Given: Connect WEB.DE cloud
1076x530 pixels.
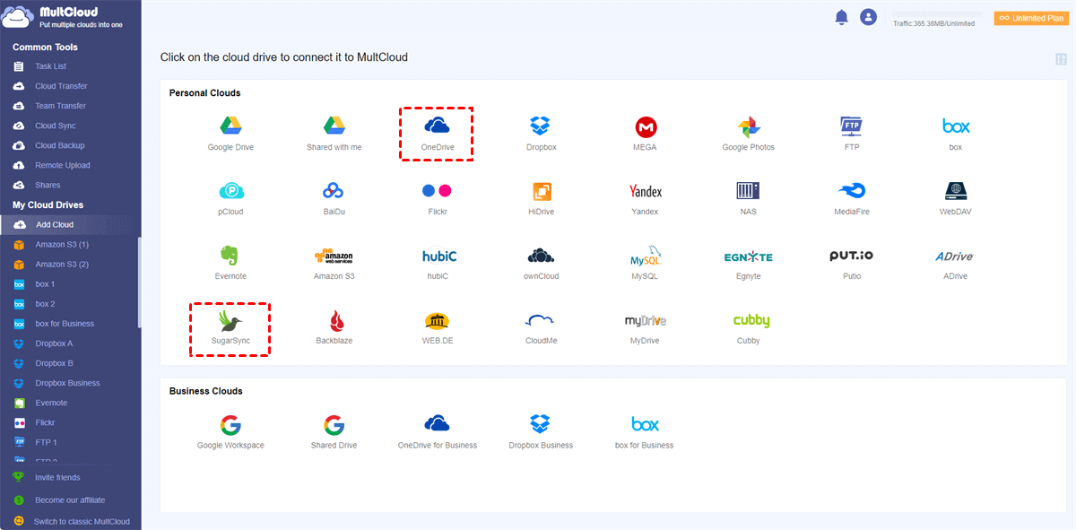Looking at the screenshot, I should [437, 328].
